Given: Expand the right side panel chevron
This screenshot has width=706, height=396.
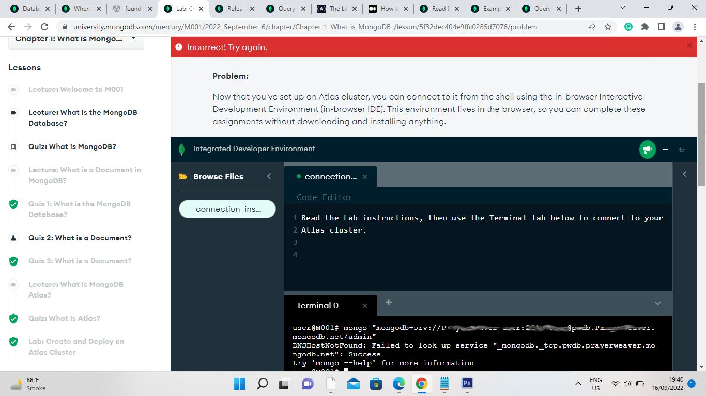Looking at the screenshot, I should click(x=684, y=174).
